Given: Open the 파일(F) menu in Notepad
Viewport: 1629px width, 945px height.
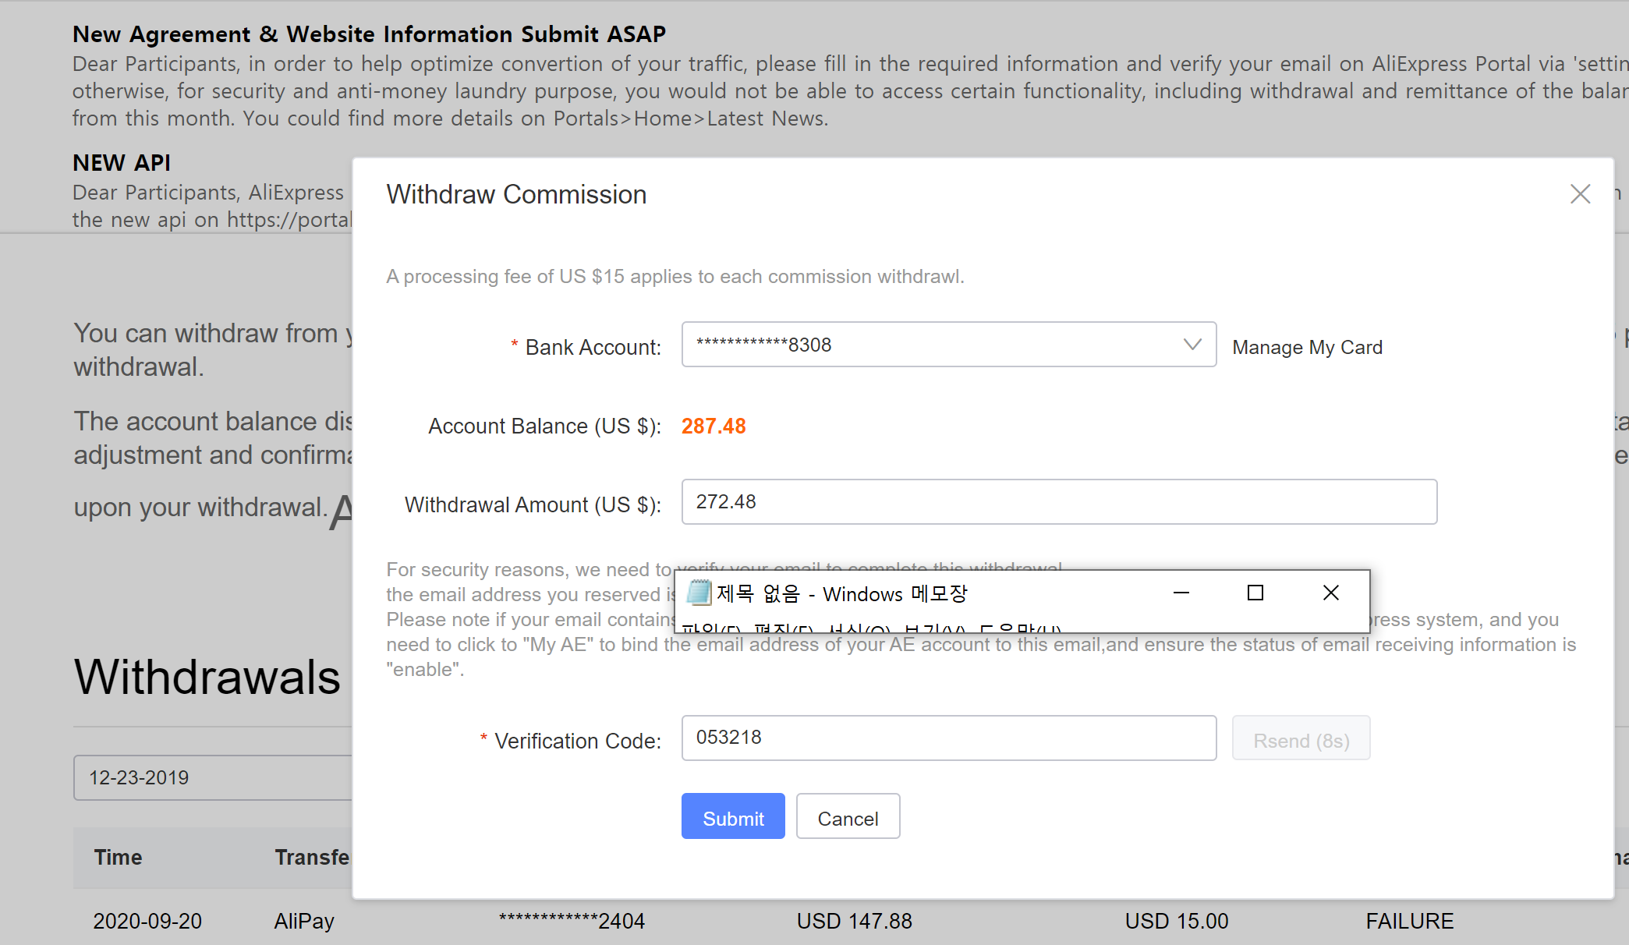Looking at the screenshot, I should (710, 628).
